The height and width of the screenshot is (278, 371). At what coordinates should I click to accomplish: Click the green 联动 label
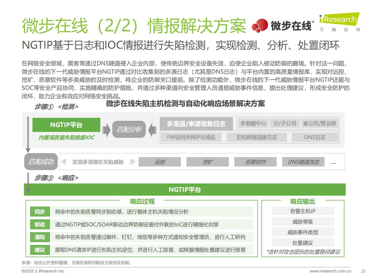pyautogui.click(x=40, y=224)
